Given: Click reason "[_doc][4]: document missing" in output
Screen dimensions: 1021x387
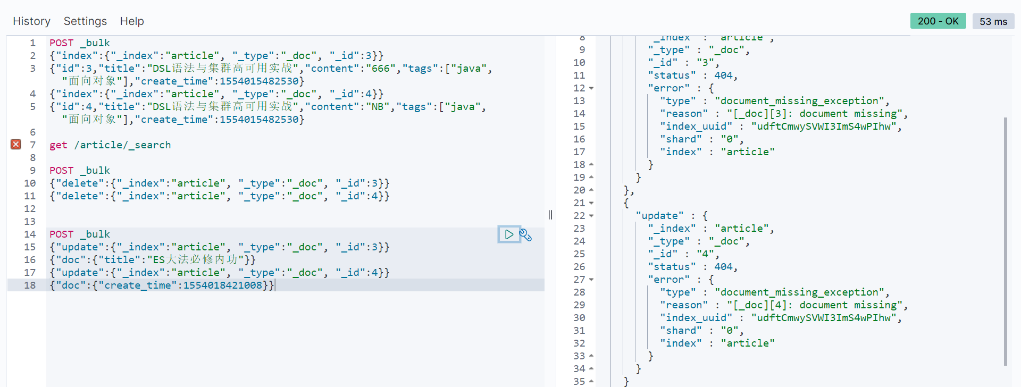Looking at the screenshot, I should tap(784, 305).
